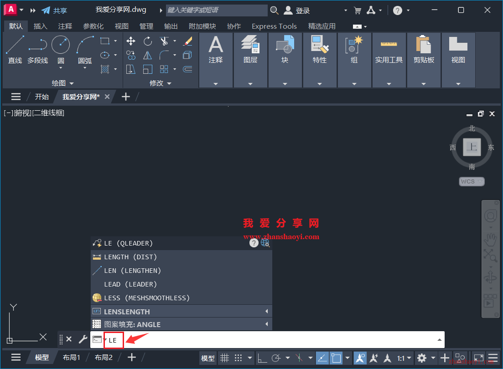Open the Start (开始) file tab

pos(41,97)
